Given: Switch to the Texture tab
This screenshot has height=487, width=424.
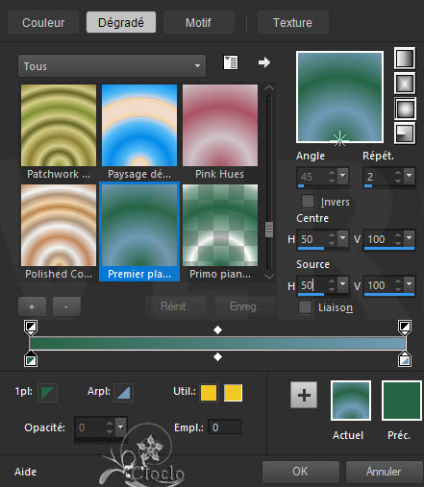Looking at the screenshot, I should pyautogui.click(x=292, y=22).
